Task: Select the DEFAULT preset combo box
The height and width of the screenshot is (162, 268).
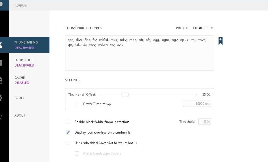Action: pos(200,28)
